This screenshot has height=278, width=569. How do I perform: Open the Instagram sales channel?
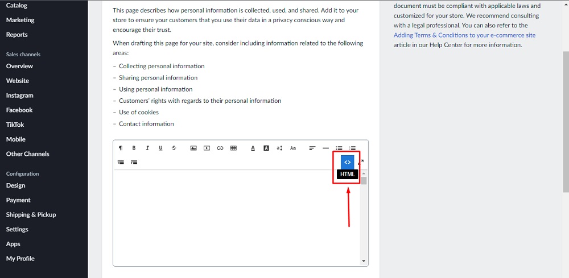19,96
